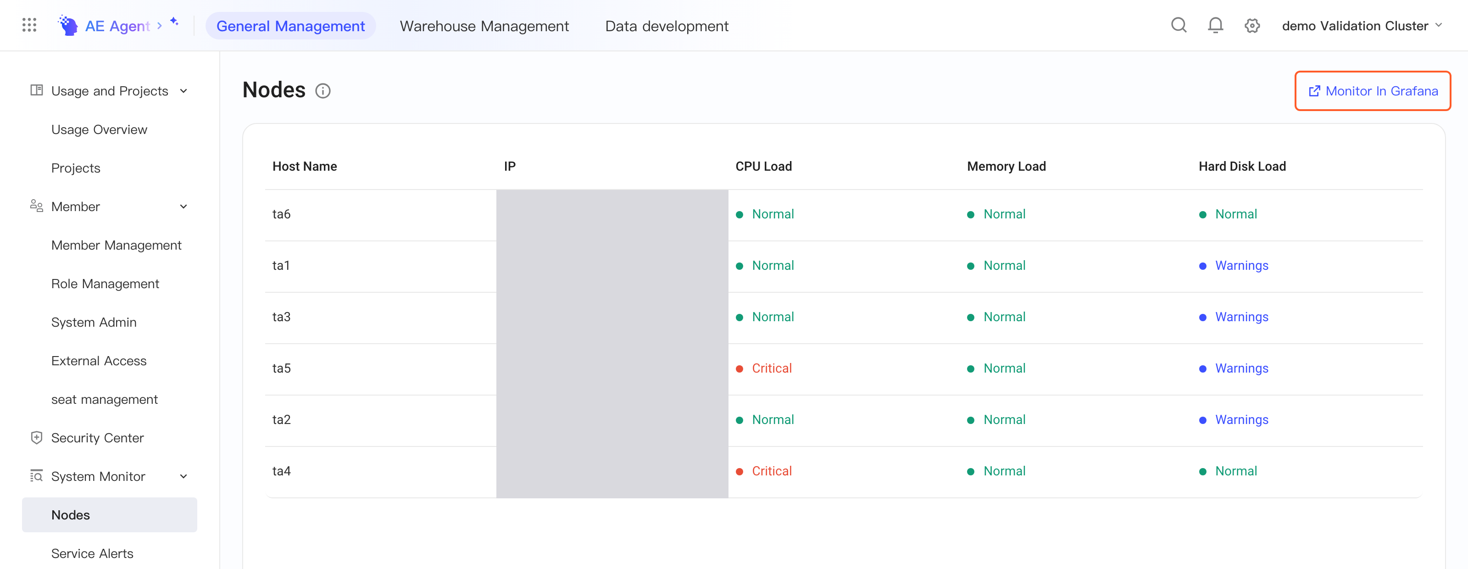Click the System Monitor sidebar icon
Image resolution: width=1468 pixels, height=569 pixels.
click(x=37, y=476)
